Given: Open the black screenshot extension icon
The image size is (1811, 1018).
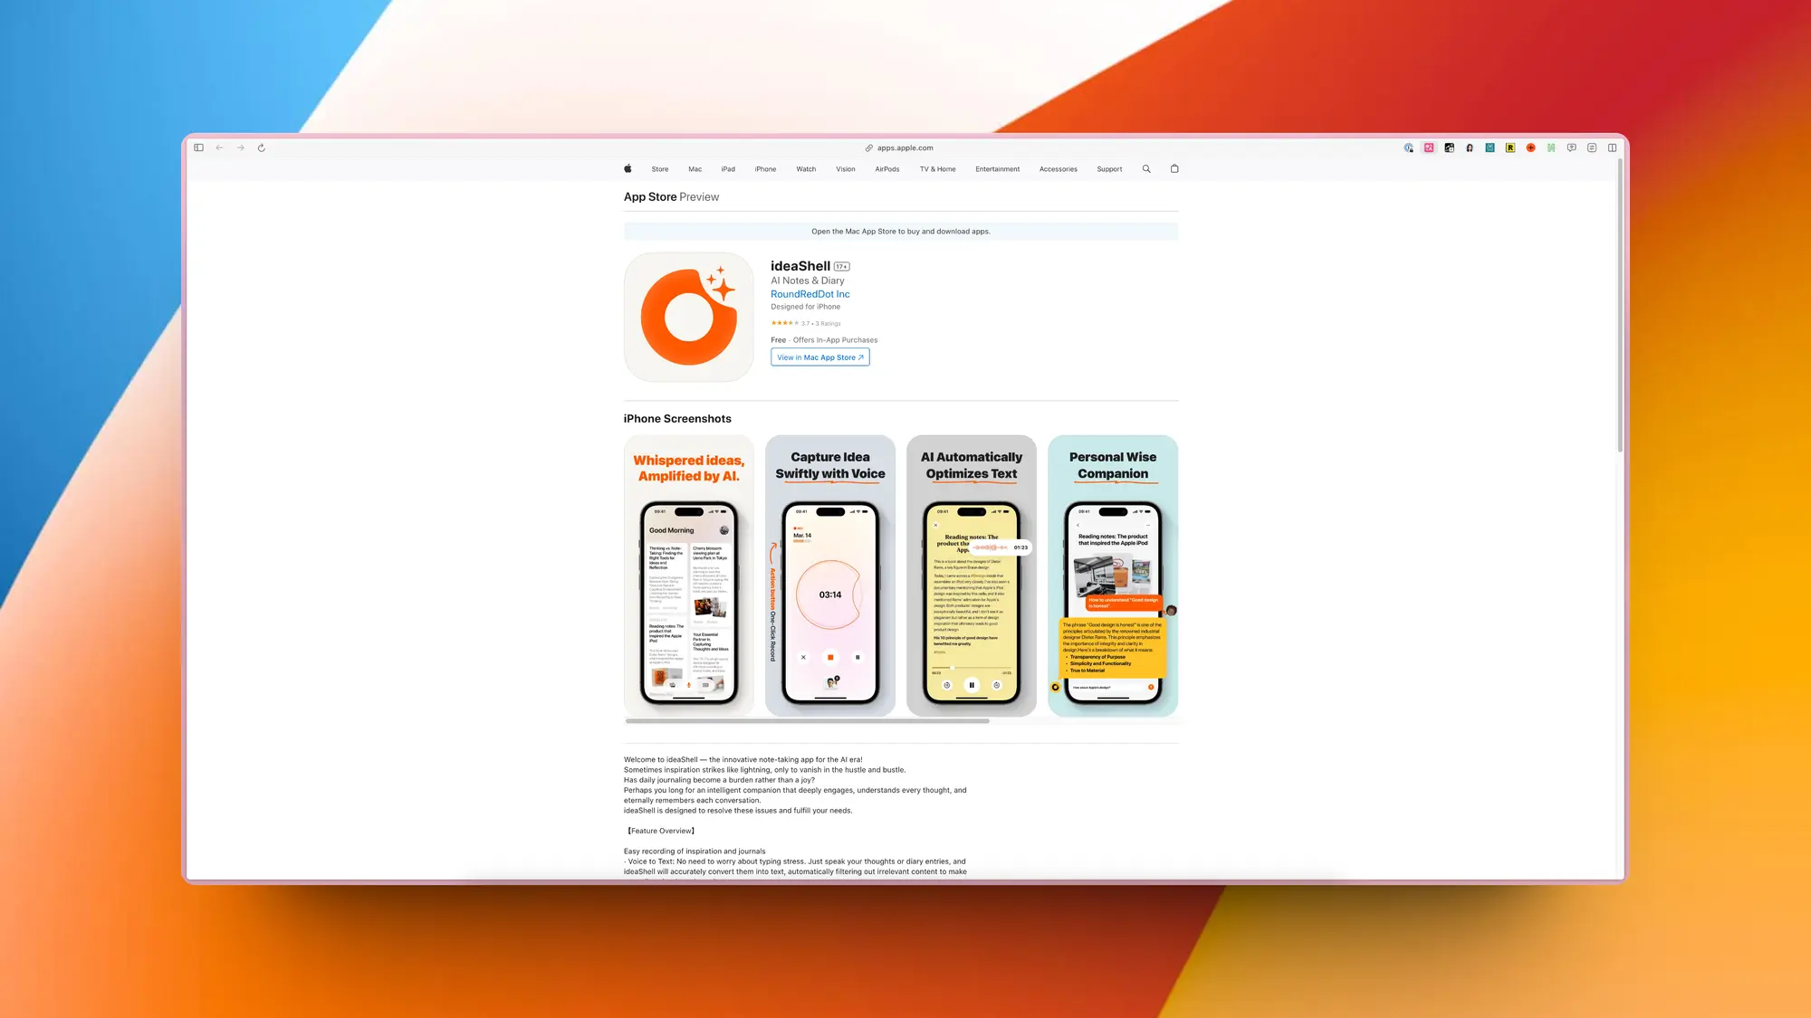Looking at the screenshot, I should (x=1450, y=147).
